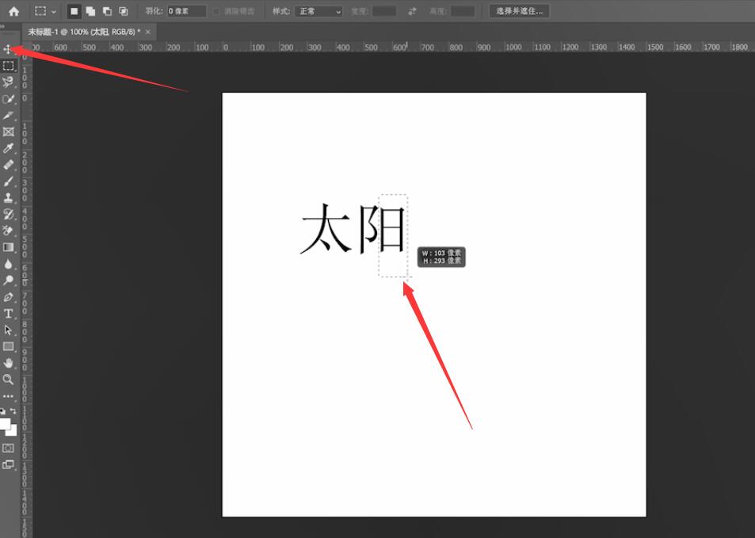Select the Brush tool
The height and width of the screenshot is (538, 755).
click(8, 181)
